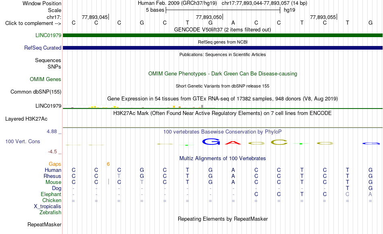Click the Scale track label
Viewport: 383px width, 234px height.
[x=54, y=10]
